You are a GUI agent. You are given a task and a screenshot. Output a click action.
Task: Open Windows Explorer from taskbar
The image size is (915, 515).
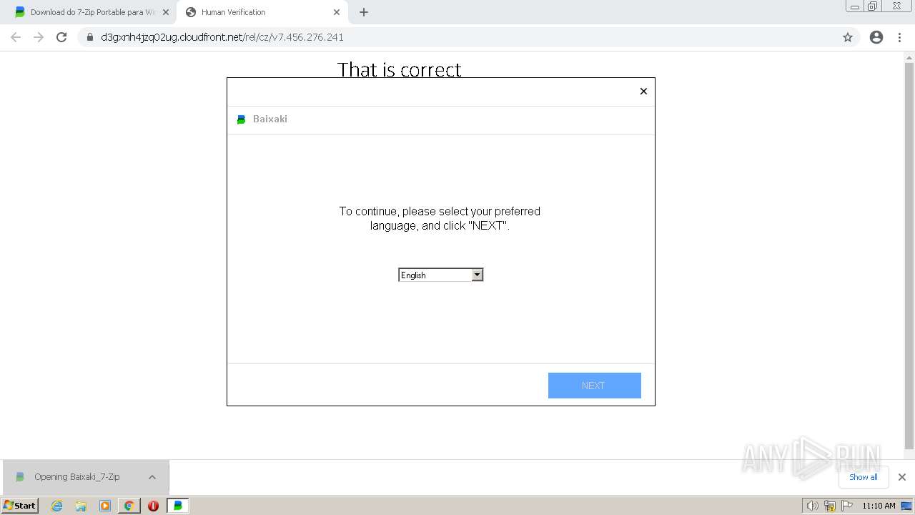coord(81,506)
